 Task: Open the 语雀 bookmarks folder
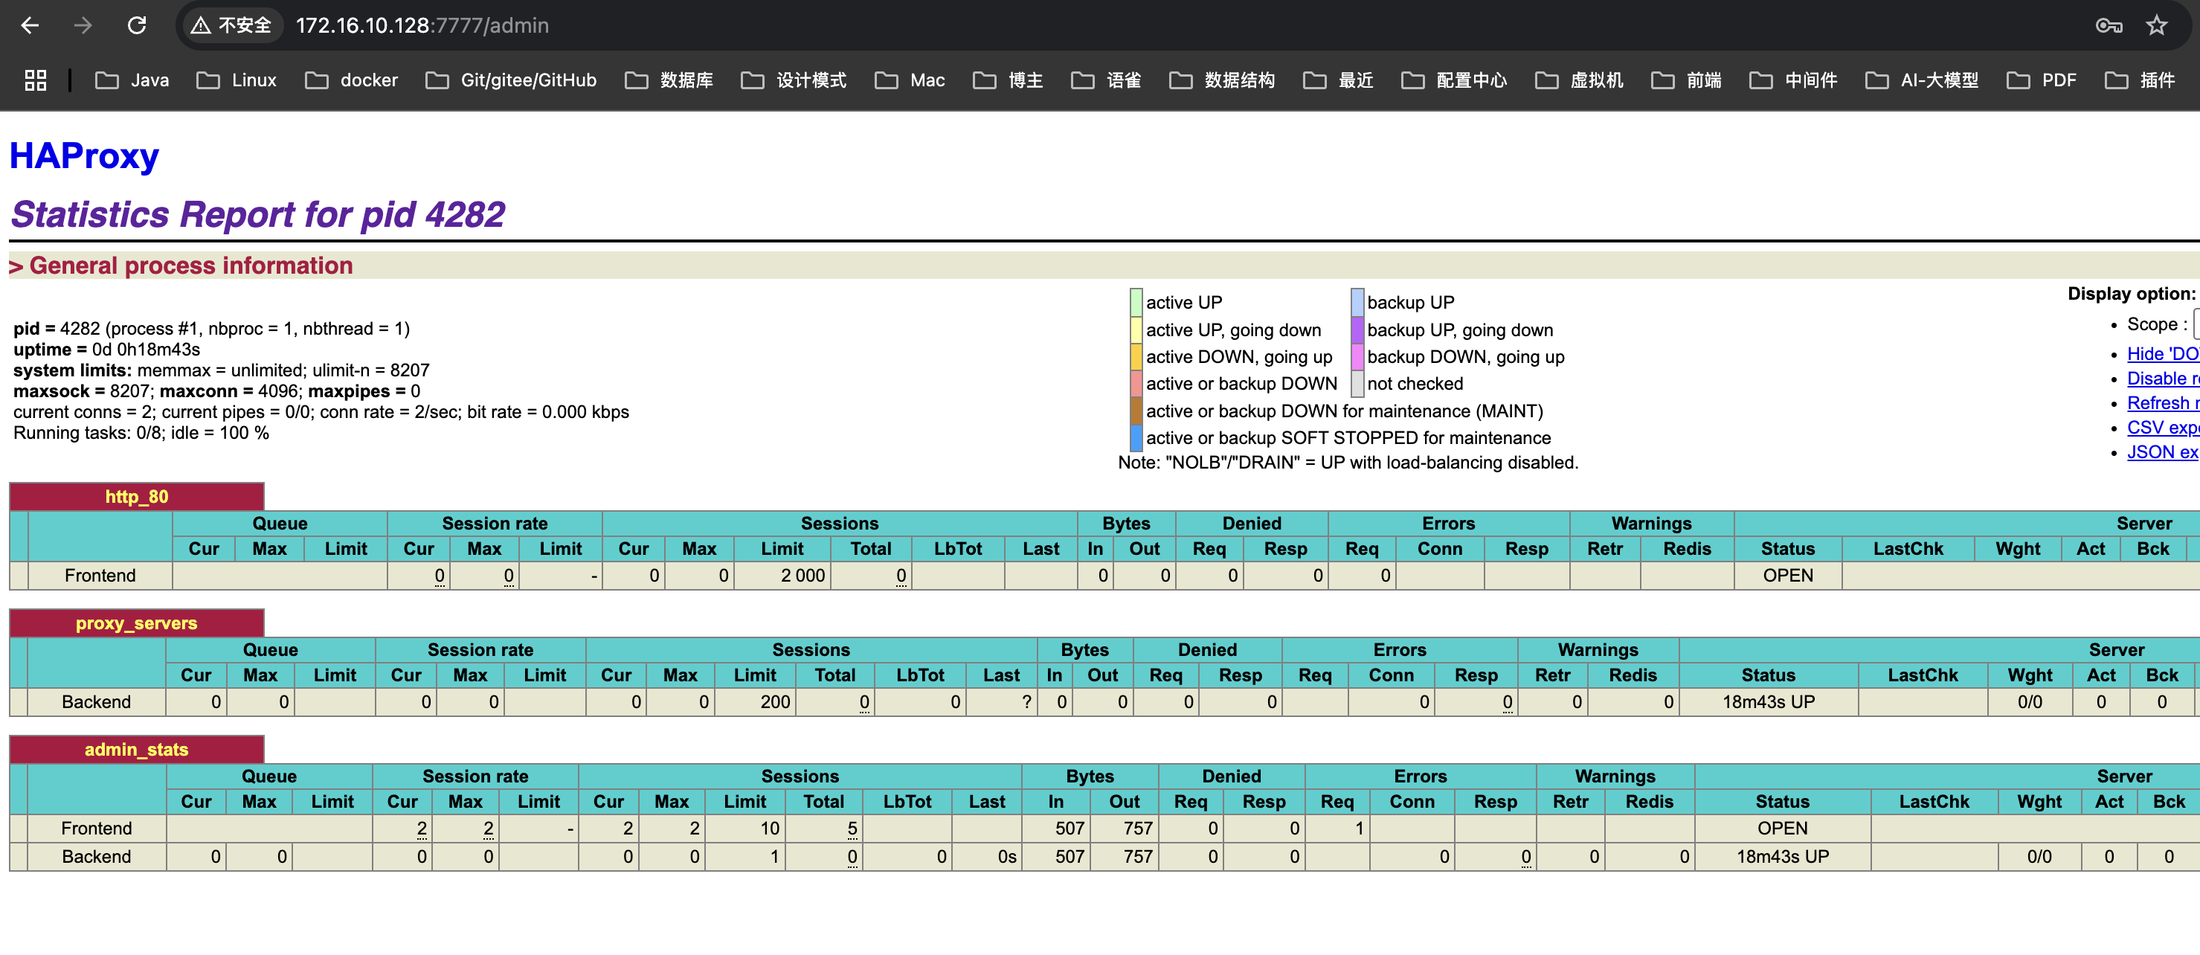coord(1106,80)
